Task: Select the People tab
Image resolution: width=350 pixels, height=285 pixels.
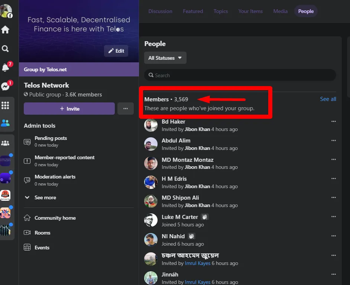Action: pos(306,11)
